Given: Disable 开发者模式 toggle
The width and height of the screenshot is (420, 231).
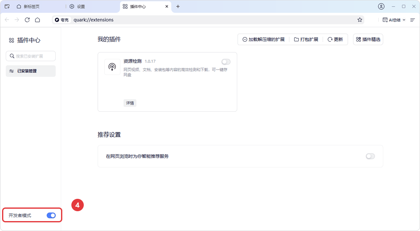Looking at the screenshot, I should point(51,215).
